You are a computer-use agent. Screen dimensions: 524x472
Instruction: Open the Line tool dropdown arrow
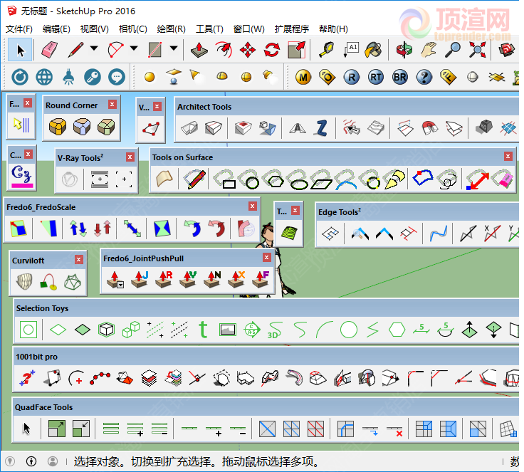(94, 49)
